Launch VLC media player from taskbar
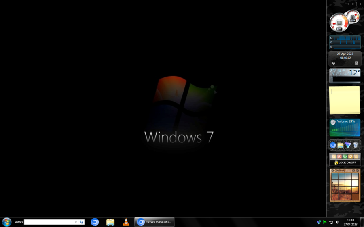This screenshot has height=227, width=364. pyautogui.click(x=126, y=222)
